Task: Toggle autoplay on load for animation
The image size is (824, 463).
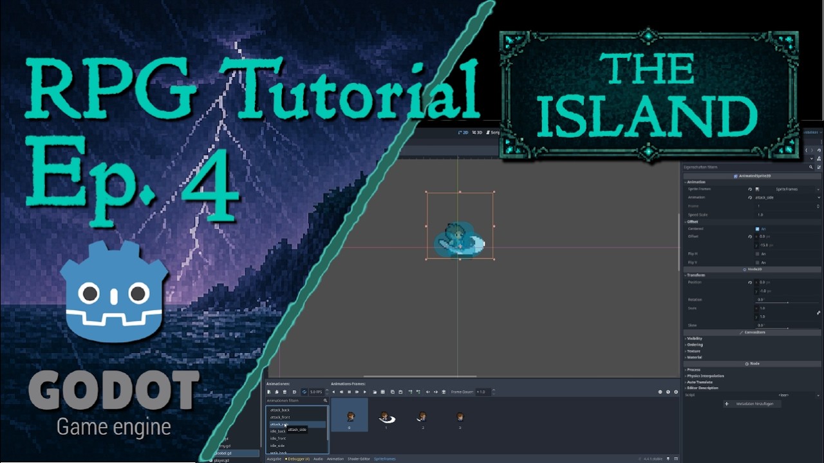Action: [x=294, y=392]
